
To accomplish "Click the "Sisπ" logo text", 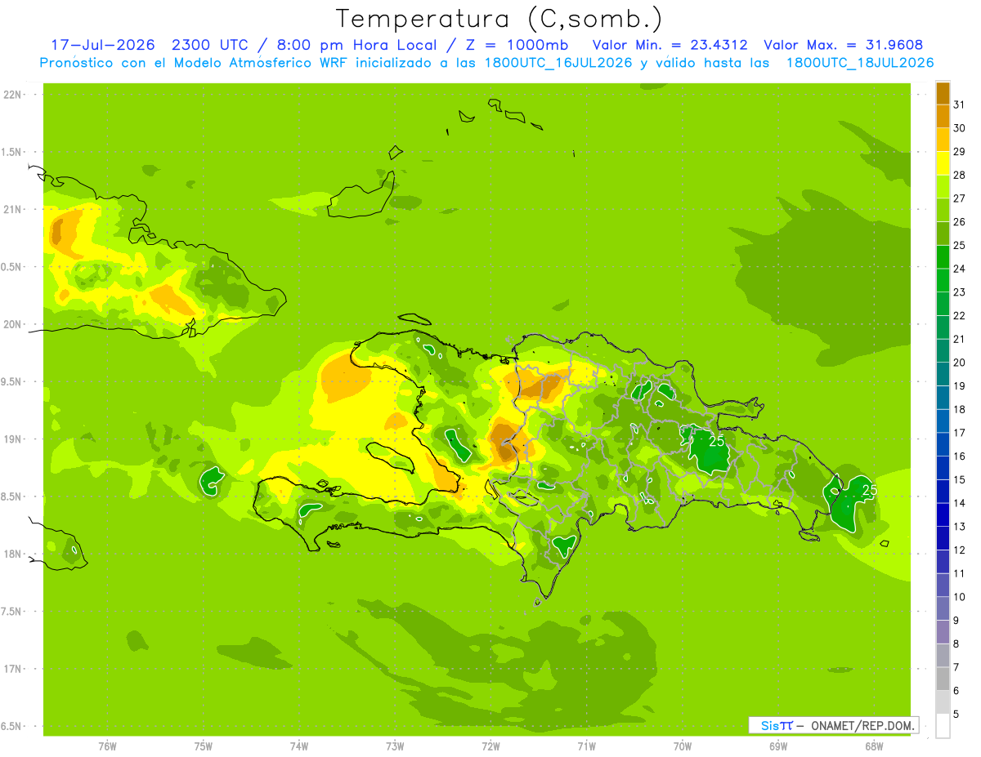I will (777, 725).
